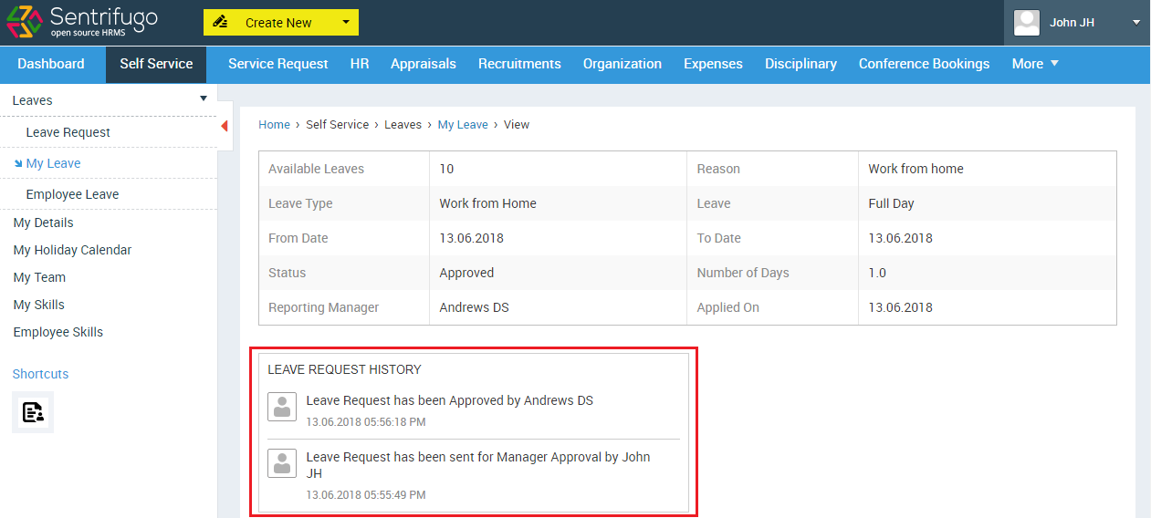Image resolution: width=1151 pixels, height=518 pixels.
Task: Select My Leave in the sidebar
Action: 53,163
